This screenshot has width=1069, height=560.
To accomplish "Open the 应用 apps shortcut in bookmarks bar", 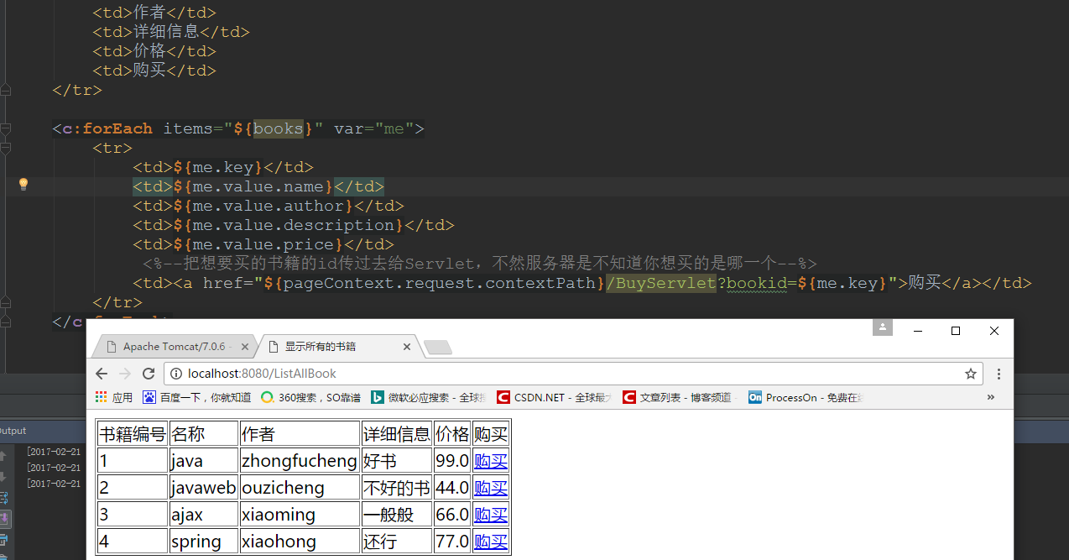I will pyautogui.click(x=113, y=397).
